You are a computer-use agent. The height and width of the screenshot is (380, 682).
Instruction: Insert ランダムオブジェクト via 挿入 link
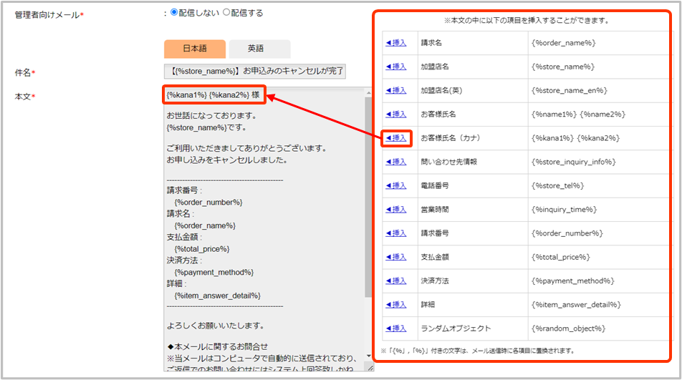(396, 328)
